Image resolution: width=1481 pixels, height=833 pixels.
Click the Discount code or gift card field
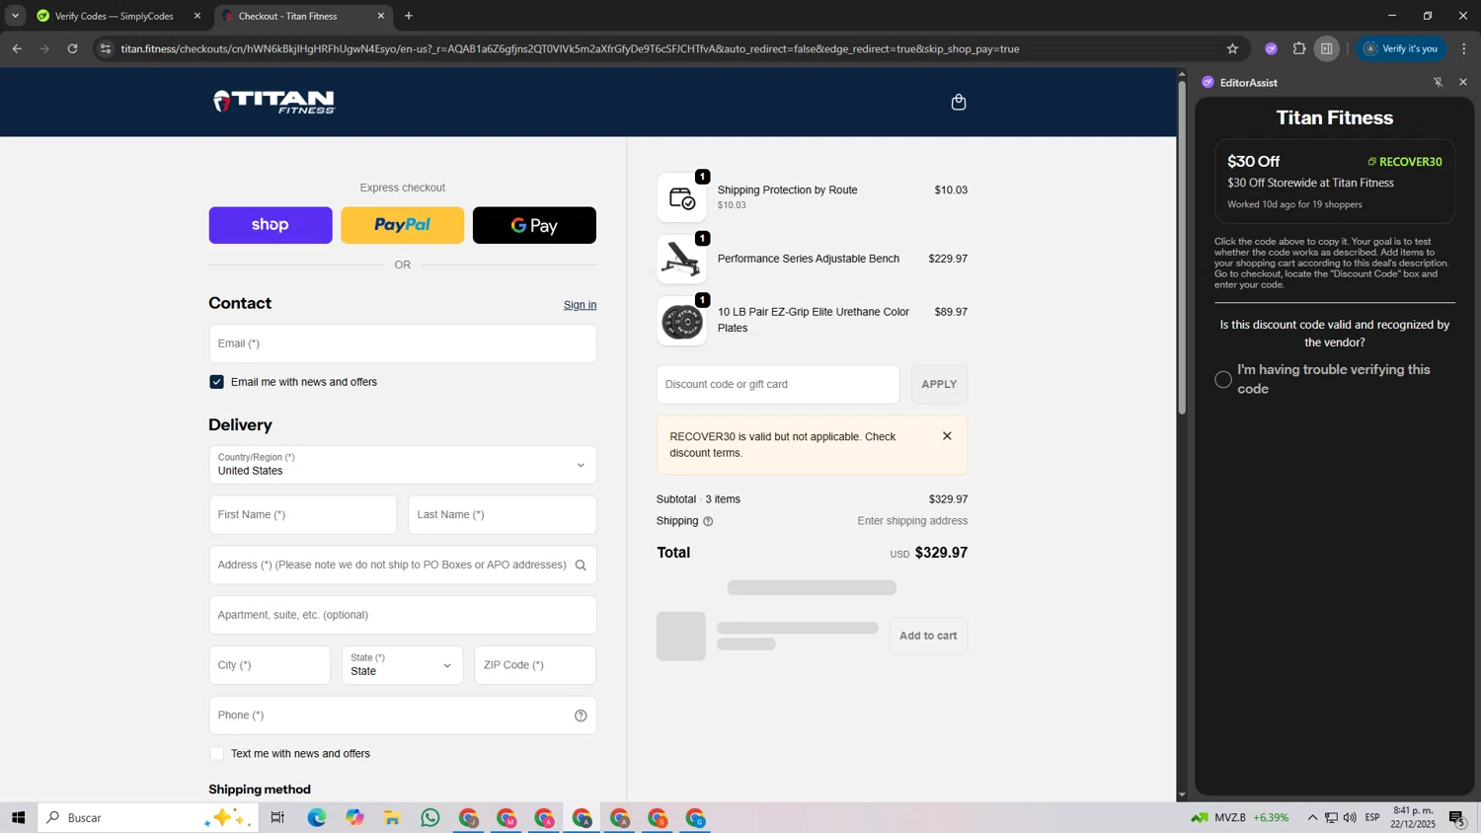[x=778, y=384]
